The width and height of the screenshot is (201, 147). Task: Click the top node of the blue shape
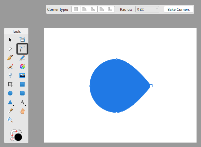(116, 59)
